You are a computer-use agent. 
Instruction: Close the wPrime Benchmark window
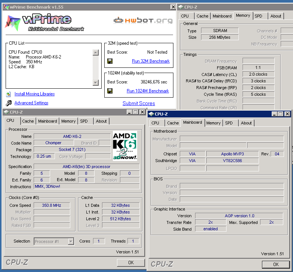[x=173, y=7]
